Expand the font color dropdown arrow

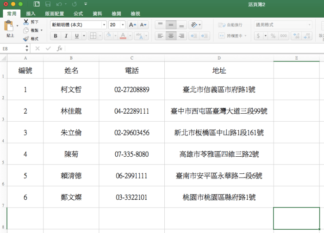(x=130, y=36)
